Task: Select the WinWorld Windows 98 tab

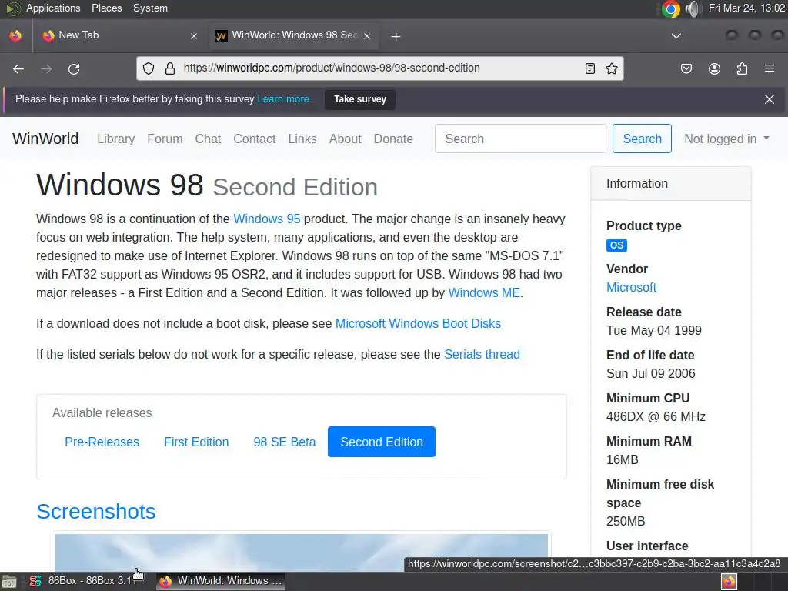Action: pyautogui.click(x=295, y=35)
